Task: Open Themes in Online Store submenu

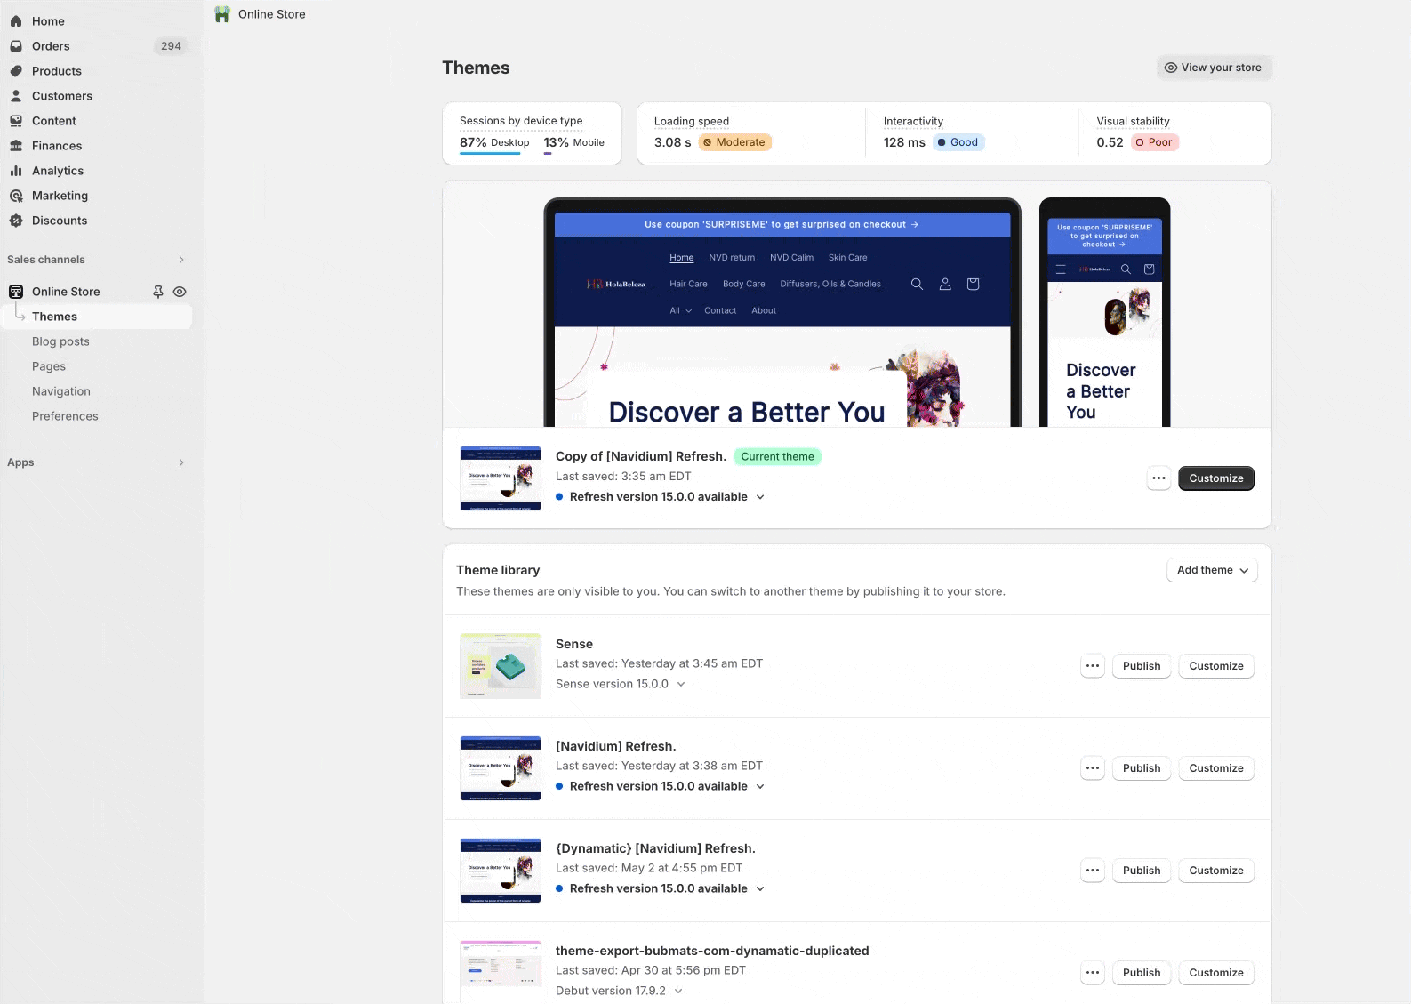Action: [96, 317]
